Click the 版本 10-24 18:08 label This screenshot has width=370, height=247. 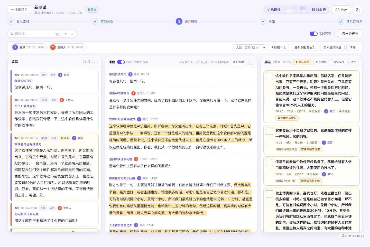(x=353, y=236)
